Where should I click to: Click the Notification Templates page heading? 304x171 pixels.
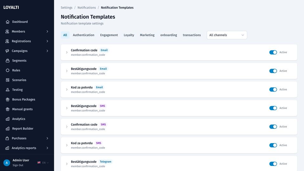coord(88,17)
